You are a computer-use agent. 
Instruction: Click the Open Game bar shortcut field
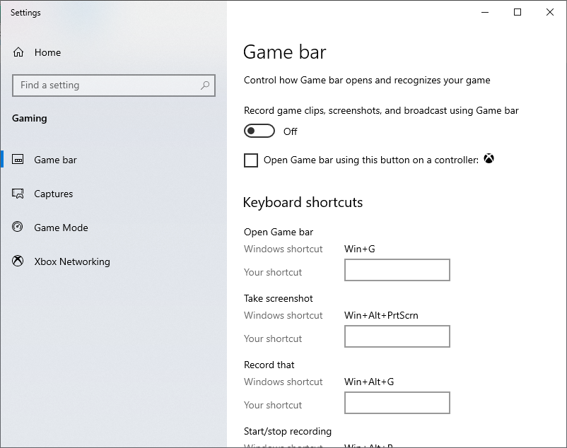click(x=397, y=270)
